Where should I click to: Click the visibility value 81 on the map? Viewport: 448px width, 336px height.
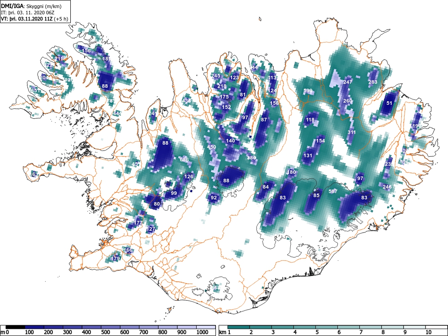(x=243, y=95)
